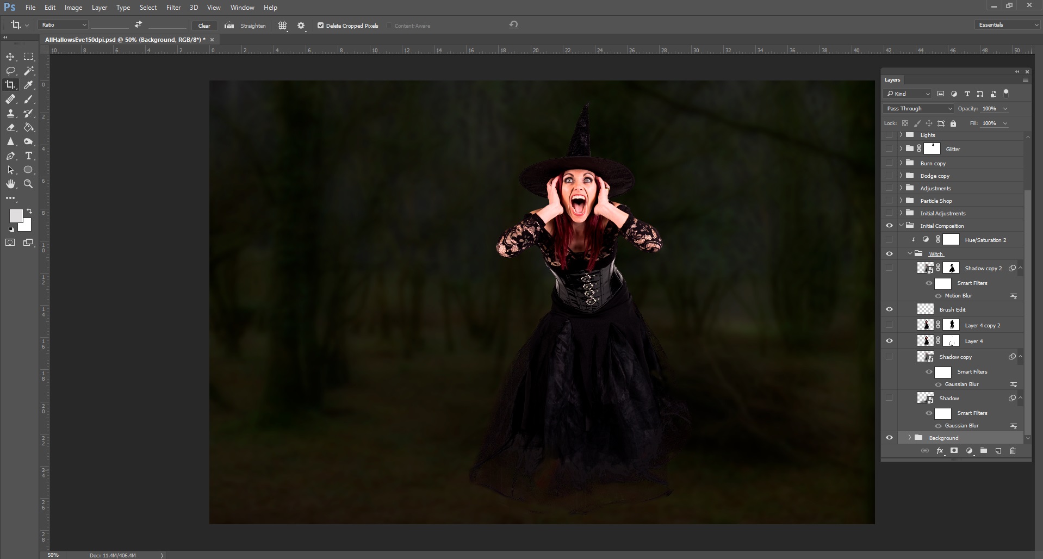The image size is (1043, 559).
Task: Select the Zoom tool
Action: coord(28,184)
